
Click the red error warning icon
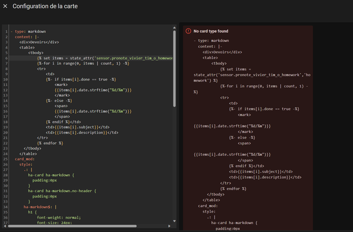click(x=188, y=31)
